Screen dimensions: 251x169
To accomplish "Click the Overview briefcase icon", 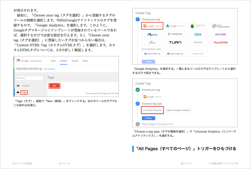I will tap(18, 86).
